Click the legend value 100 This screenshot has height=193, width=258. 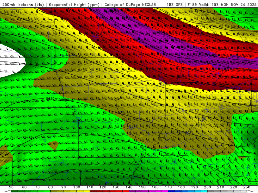click(77, 187)
